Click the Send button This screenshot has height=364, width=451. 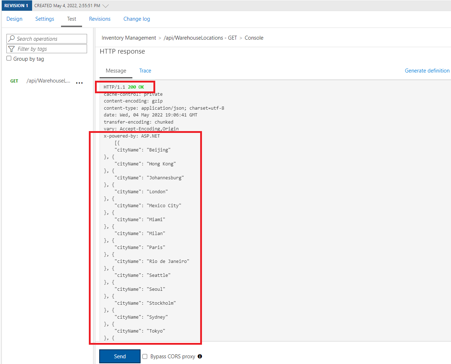point(120,356)
